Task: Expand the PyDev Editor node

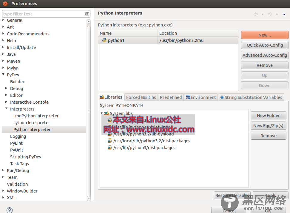Action: coord(6,95)
